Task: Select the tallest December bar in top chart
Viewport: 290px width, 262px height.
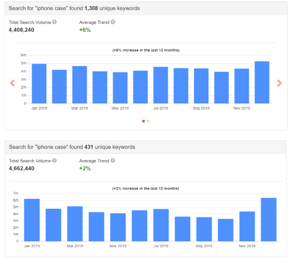Action: click(x=262, y=82)
